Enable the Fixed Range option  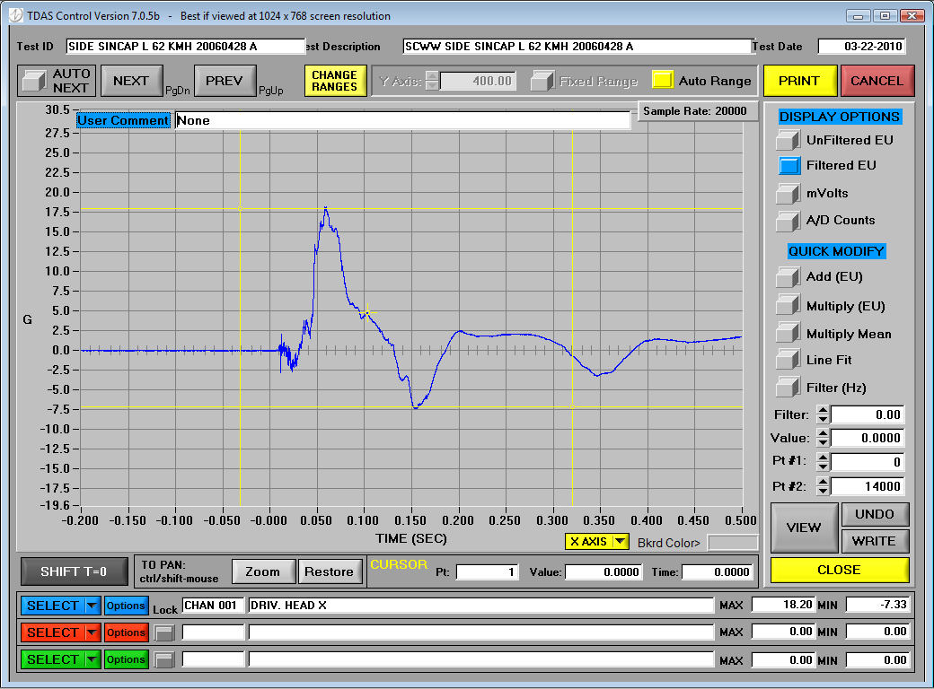coord(542,81)
